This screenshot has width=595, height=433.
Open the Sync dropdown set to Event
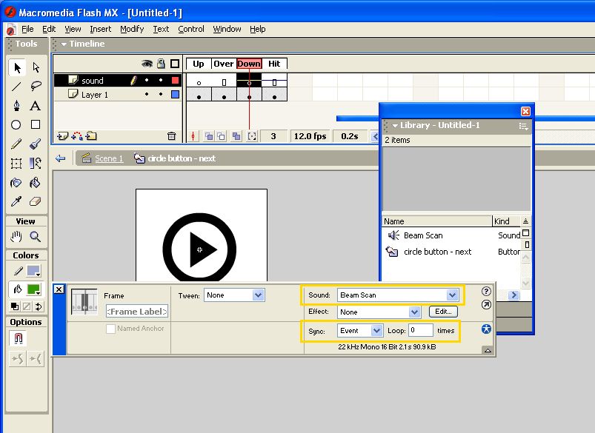[359, 331]
